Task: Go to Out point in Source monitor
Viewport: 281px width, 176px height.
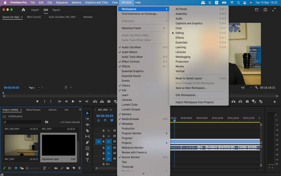Action: (86, 101)
